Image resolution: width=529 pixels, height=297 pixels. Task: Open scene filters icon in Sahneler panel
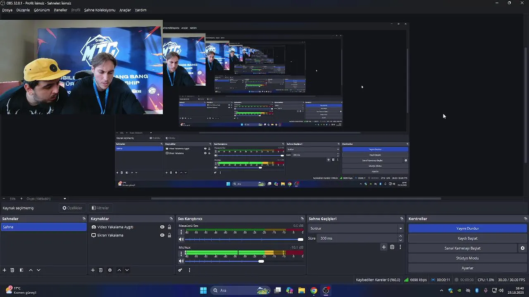point(21,270)
